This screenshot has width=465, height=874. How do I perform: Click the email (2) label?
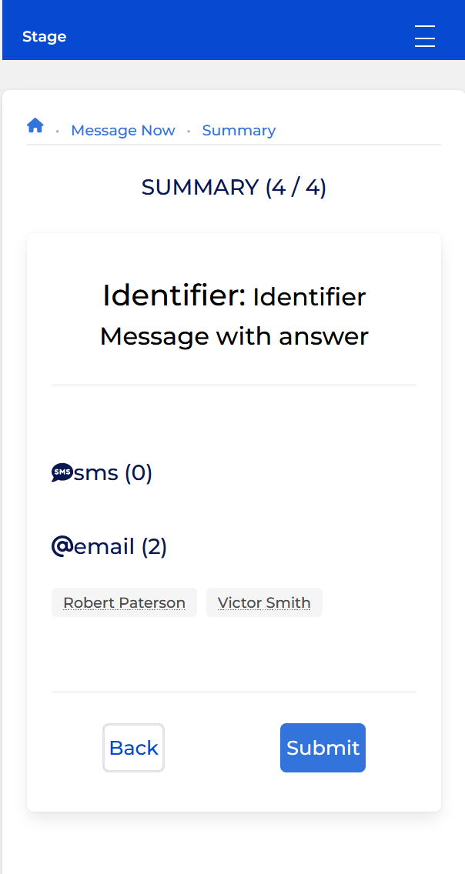tap(120, 546)
